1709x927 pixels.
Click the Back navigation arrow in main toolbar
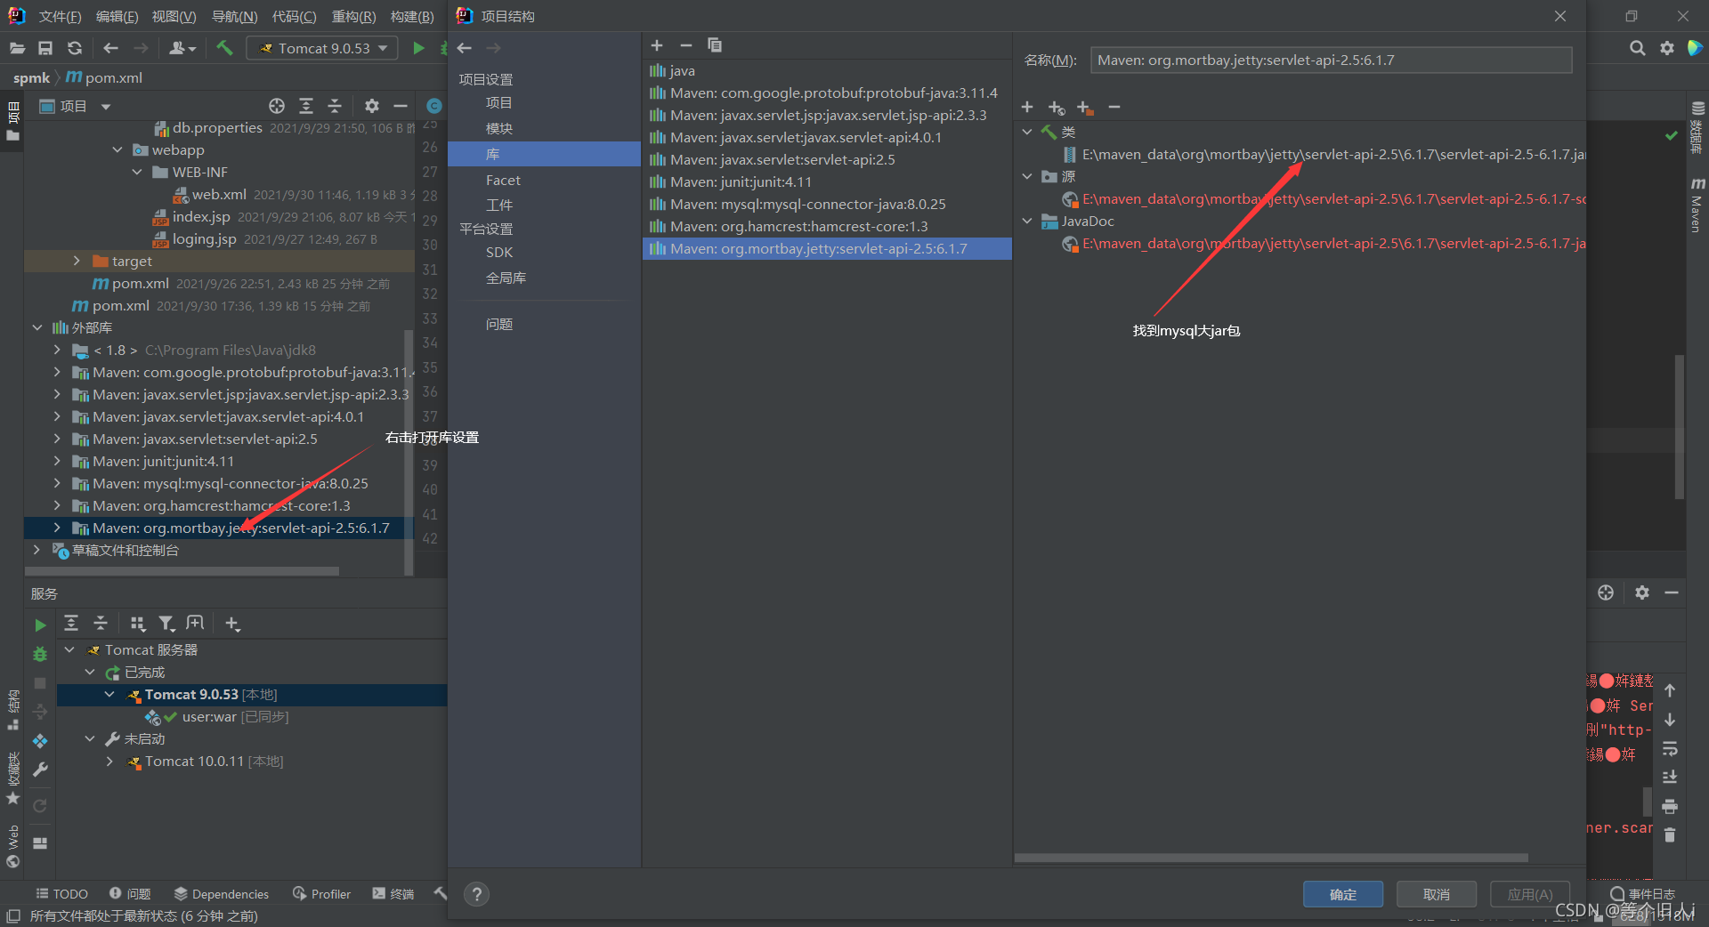point(110,48)
